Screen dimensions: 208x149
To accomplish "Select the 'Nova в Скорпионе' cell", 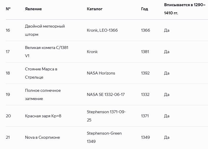I will coord(42,137).
